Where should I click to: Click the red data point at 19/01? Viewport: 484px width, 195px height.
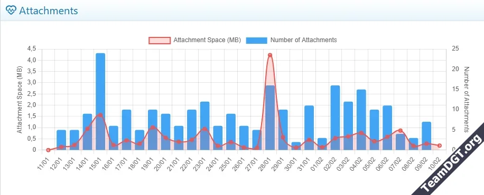(x=153, y=127)
